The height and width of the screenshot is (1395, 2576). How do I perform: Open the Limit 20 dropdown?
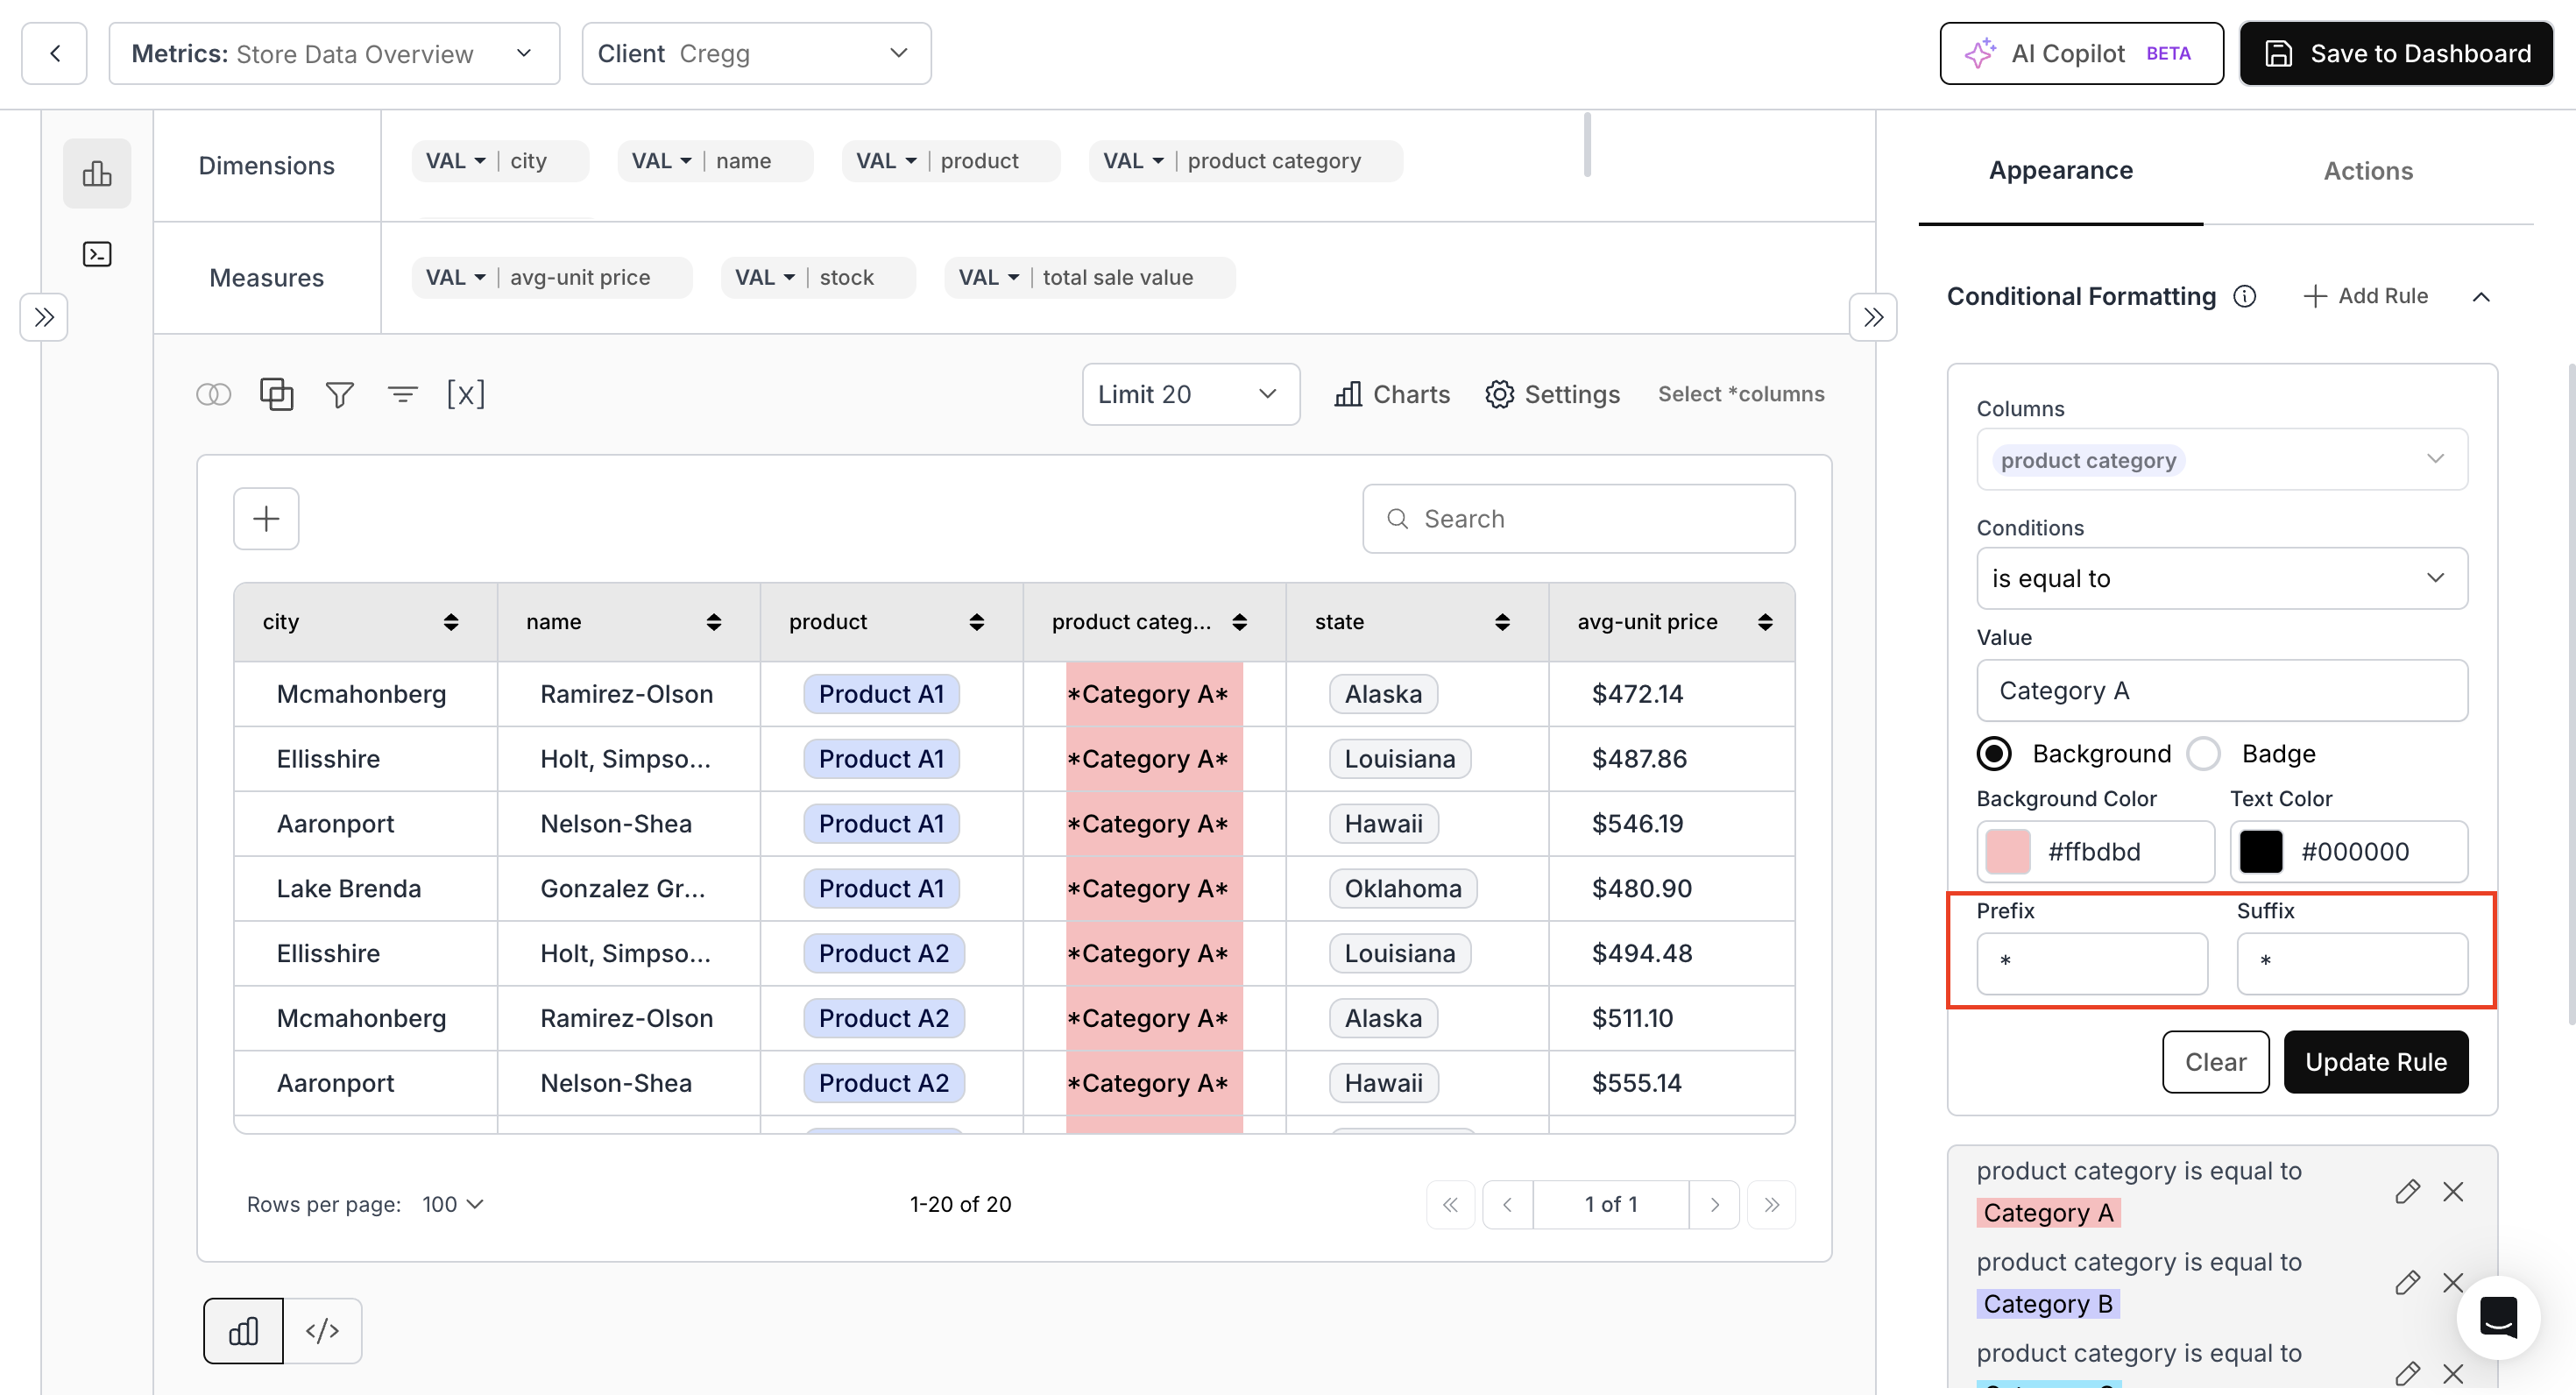coord(1190,394)
